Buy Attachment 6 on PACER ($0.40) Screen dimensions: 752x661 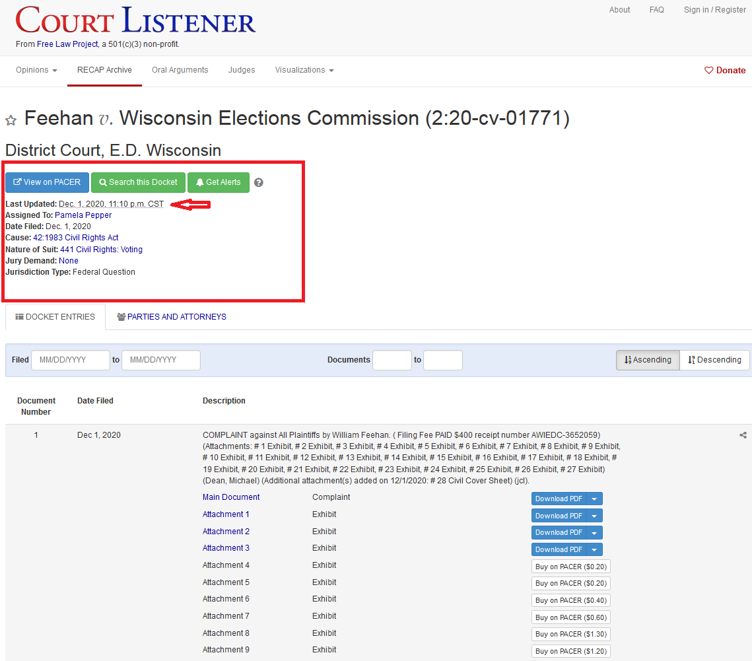570,600
